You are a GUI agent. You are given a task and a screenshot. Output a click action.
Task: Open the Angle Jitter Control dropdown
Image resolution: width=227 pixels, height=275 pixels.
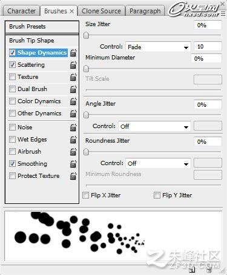(154, 127)
